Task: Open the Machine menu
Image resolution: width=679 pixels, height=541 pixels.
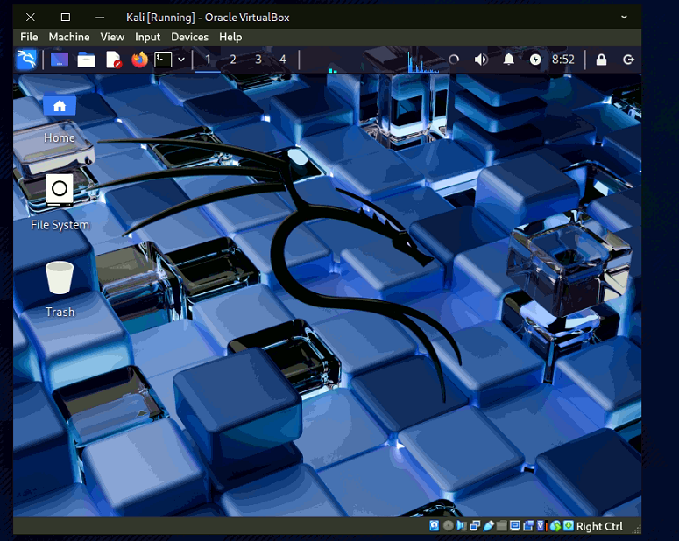Action: 69,37
